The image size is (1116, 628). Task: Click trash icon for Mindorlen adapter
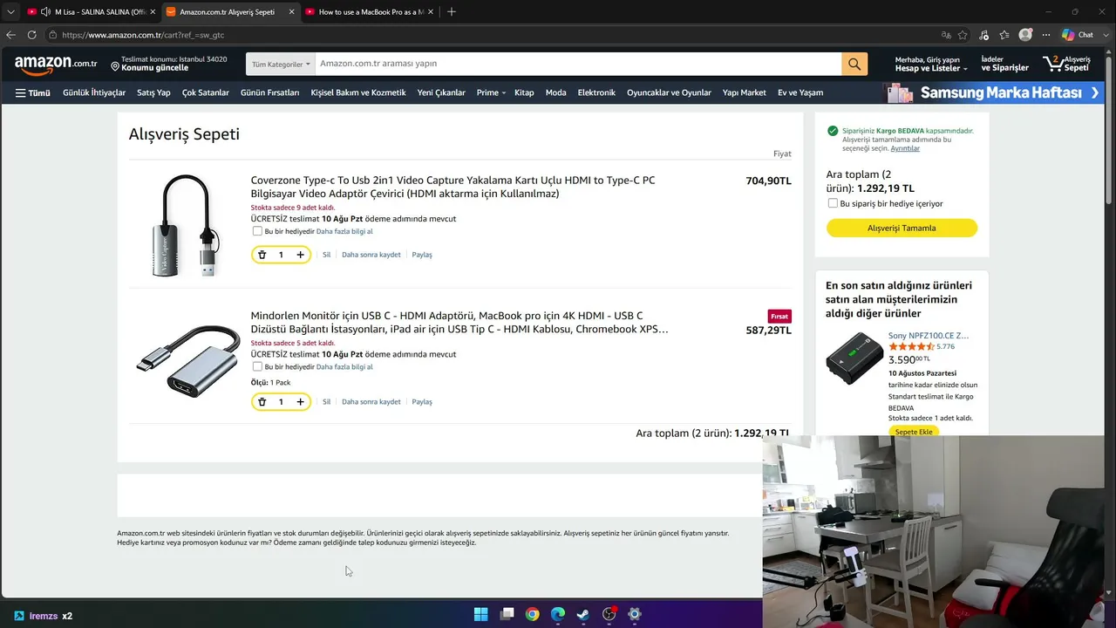[262, 402]
